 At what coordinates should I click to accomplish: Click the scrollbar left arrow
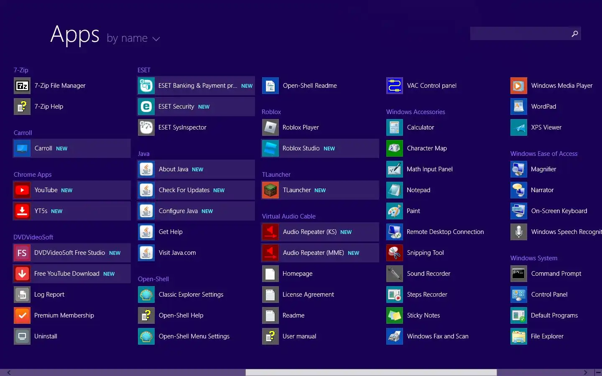click(9, 372)
